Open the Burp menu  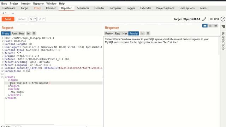point(4,4)
